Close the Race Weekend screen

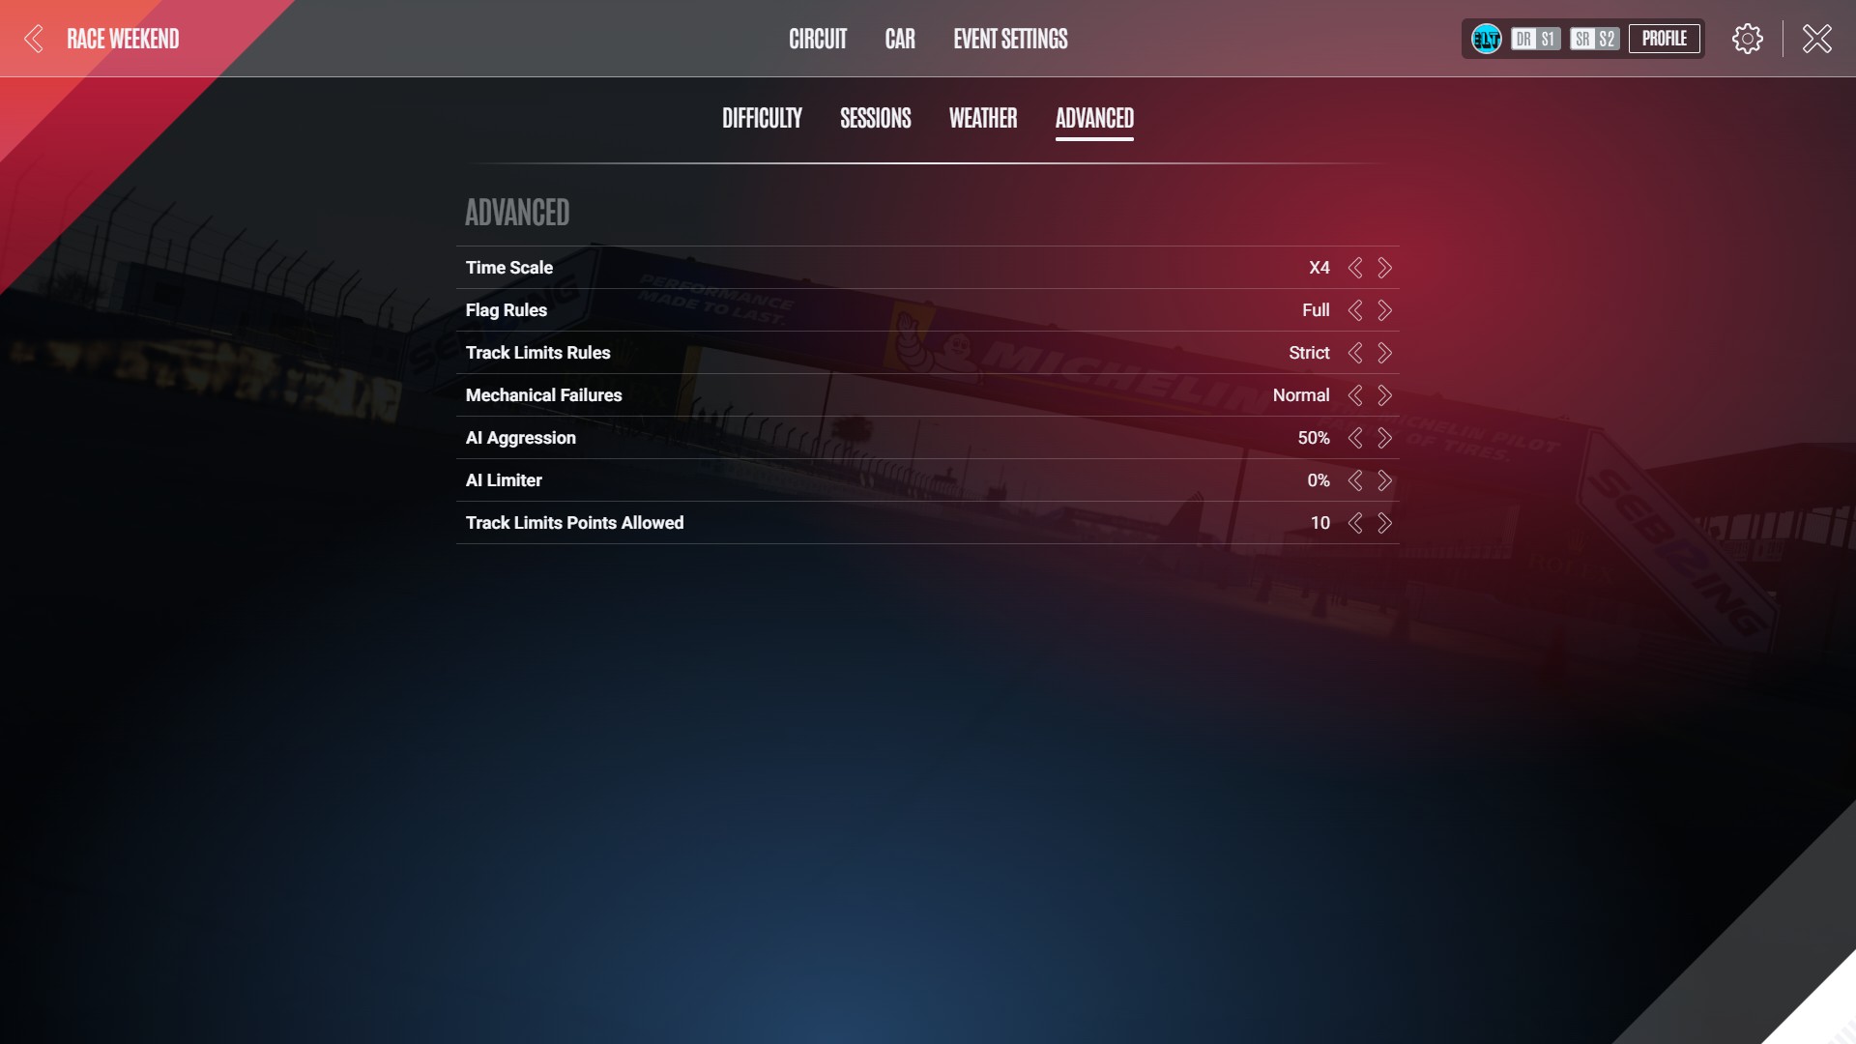1816,39
